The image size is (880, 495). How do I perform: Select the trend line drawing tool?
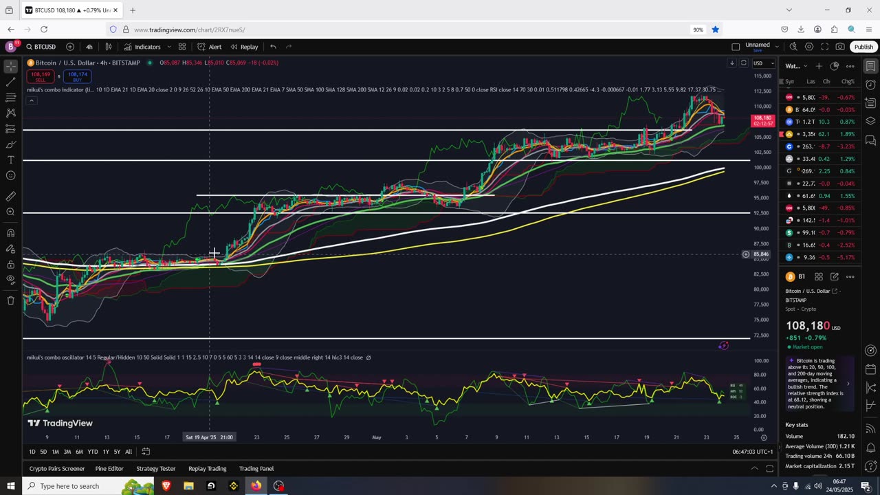point(10,82)
